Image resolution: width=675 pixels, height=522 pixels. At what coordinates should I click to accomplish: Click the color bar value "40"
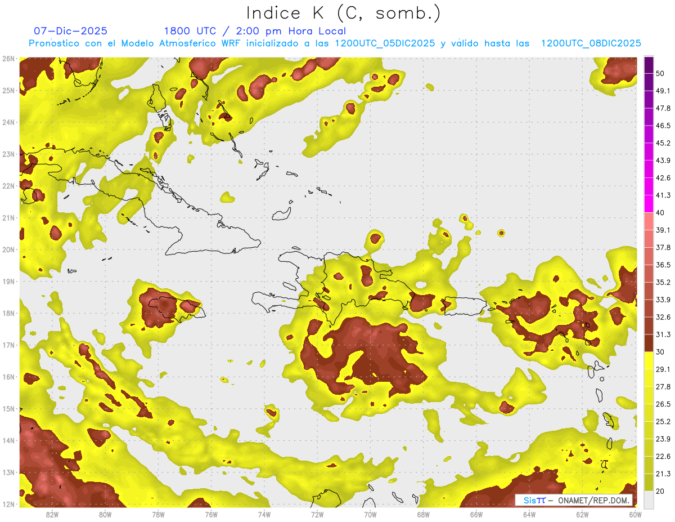[x=660, y=213]
